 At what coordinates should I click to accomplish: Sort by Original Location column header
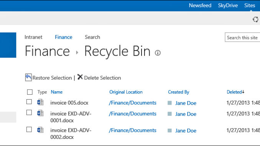click(126, 92)
